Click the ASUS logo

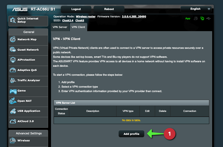coord(20,10)
